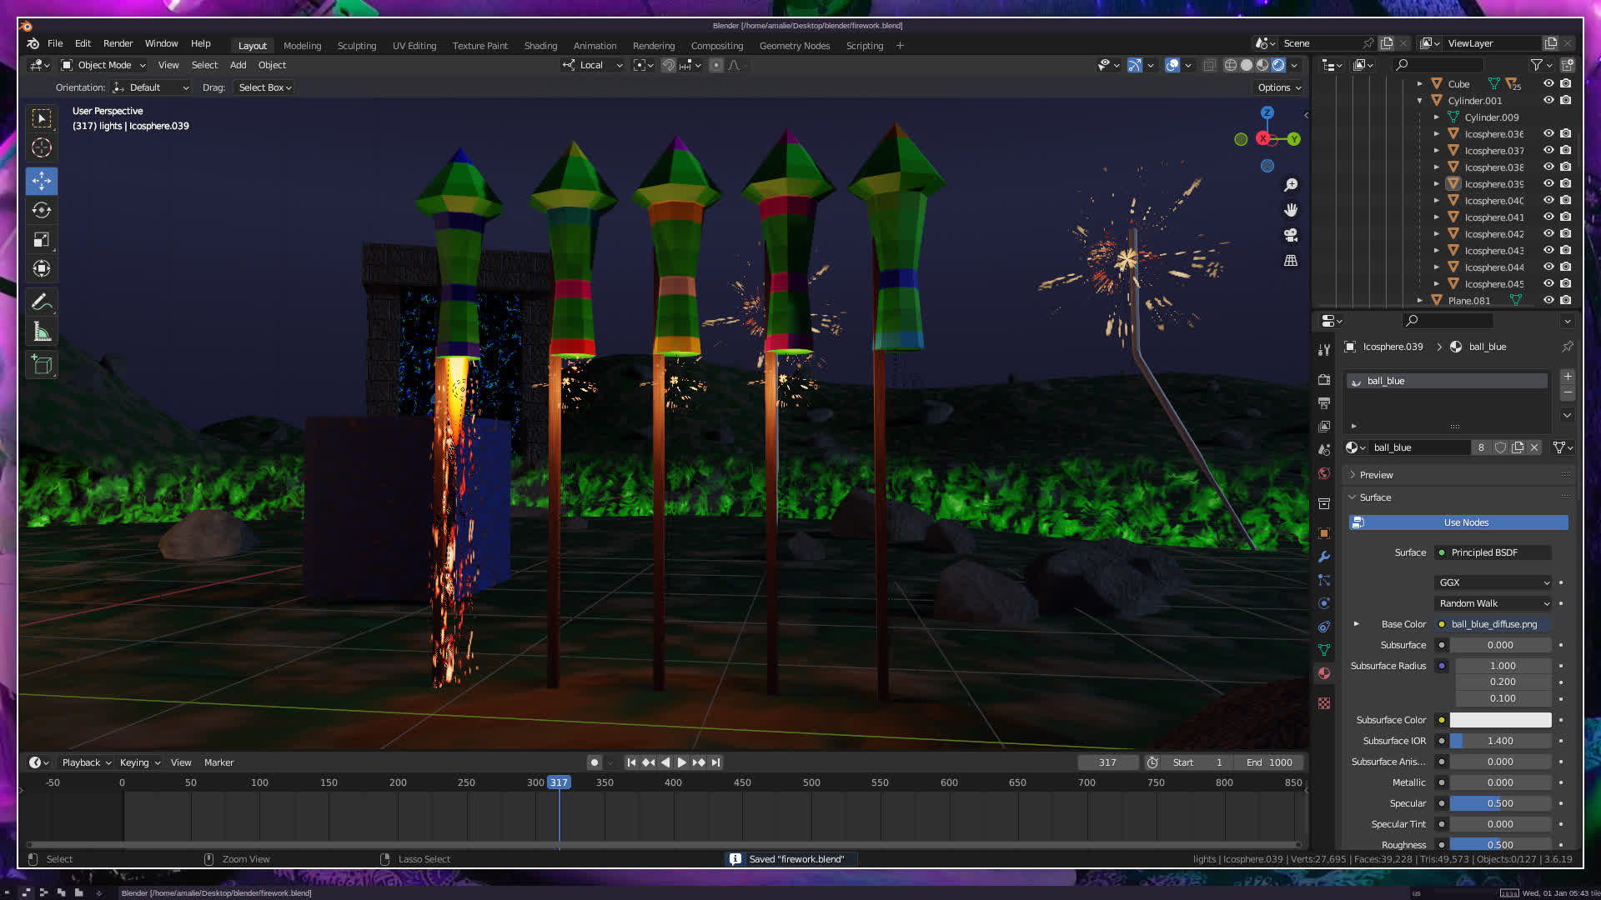Switch to Shading workspace tab
The height and width of the screenshot is (900, 1601).
(540, 46)
